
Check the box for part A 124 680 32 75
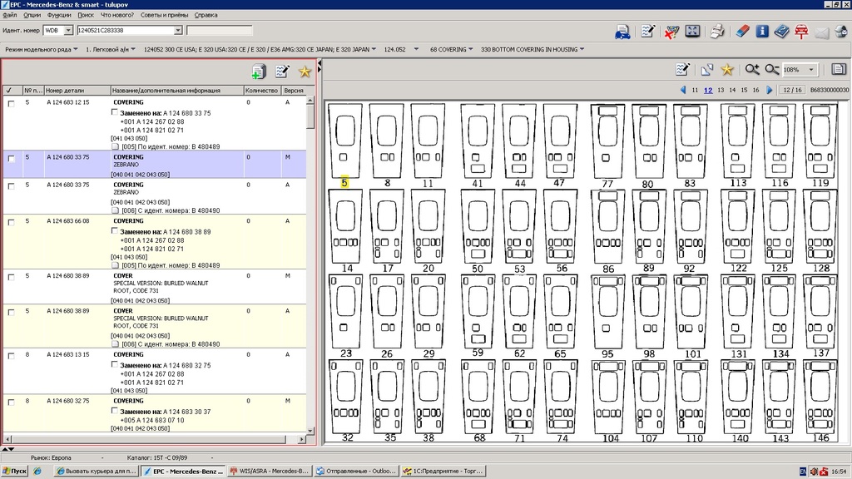[x=11, y=402]
